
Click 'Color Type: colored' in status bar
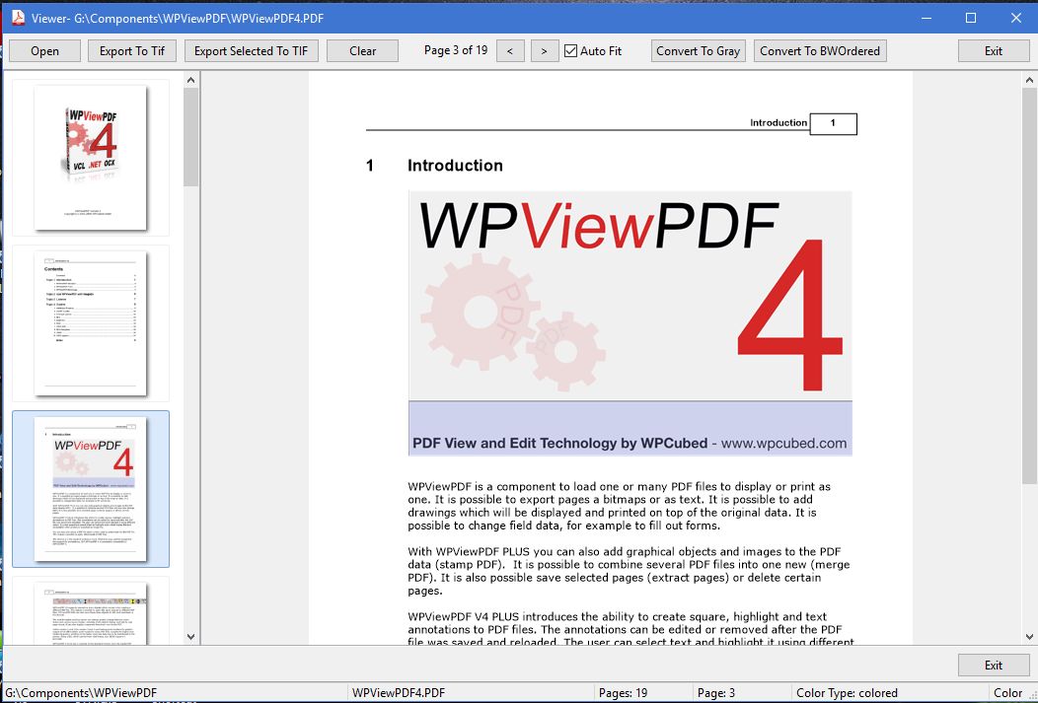847,693
